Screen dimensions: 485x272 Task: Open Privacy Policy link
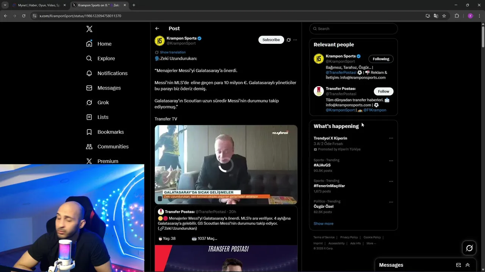pyautogui.click(x=349, y=237)
